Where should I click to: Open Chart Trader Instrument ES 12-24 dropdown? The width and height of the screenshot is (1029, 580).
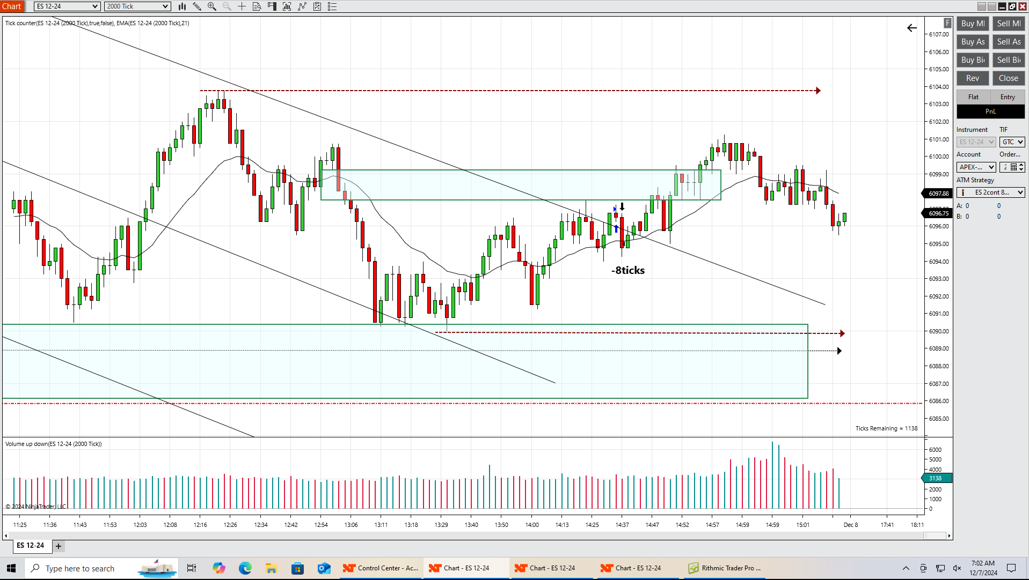click(x=976, y=142)
